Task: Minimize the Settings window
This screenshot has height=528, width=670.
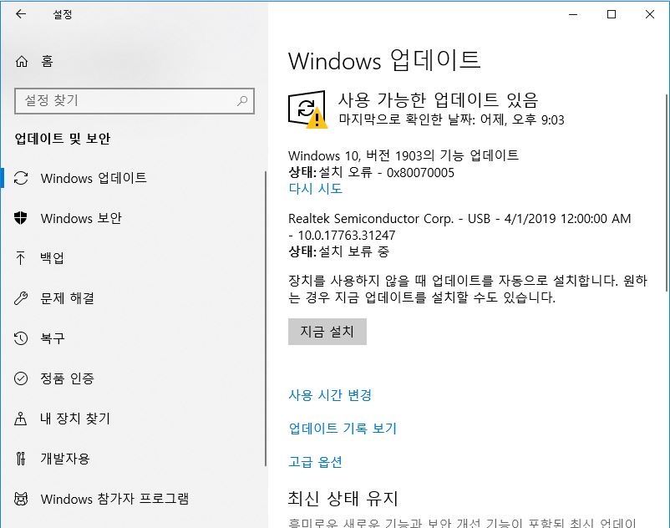Action: pyautogui.click(x=573, y=14)
